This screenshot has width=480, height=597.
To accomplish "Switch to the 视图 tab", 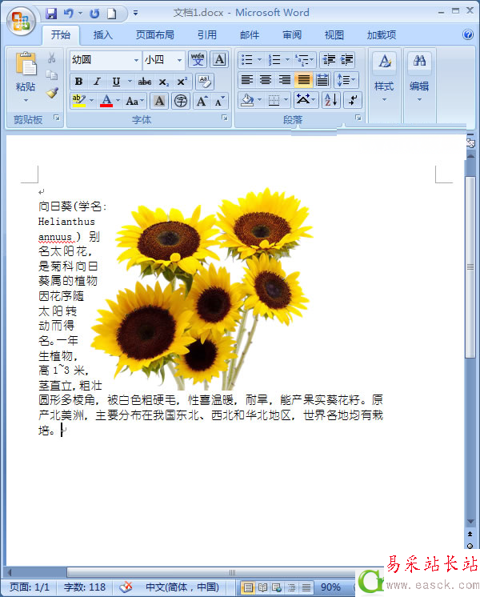I will [x=334, y=35].
